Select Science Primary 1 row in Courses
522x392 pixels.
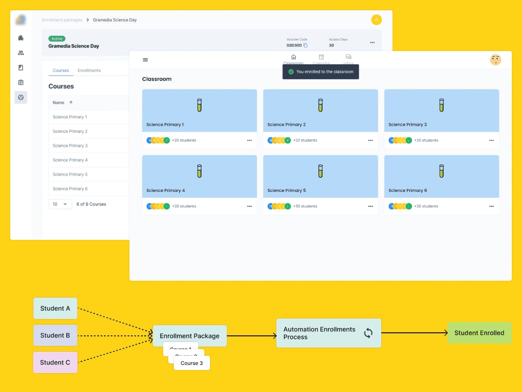point(89,117)
